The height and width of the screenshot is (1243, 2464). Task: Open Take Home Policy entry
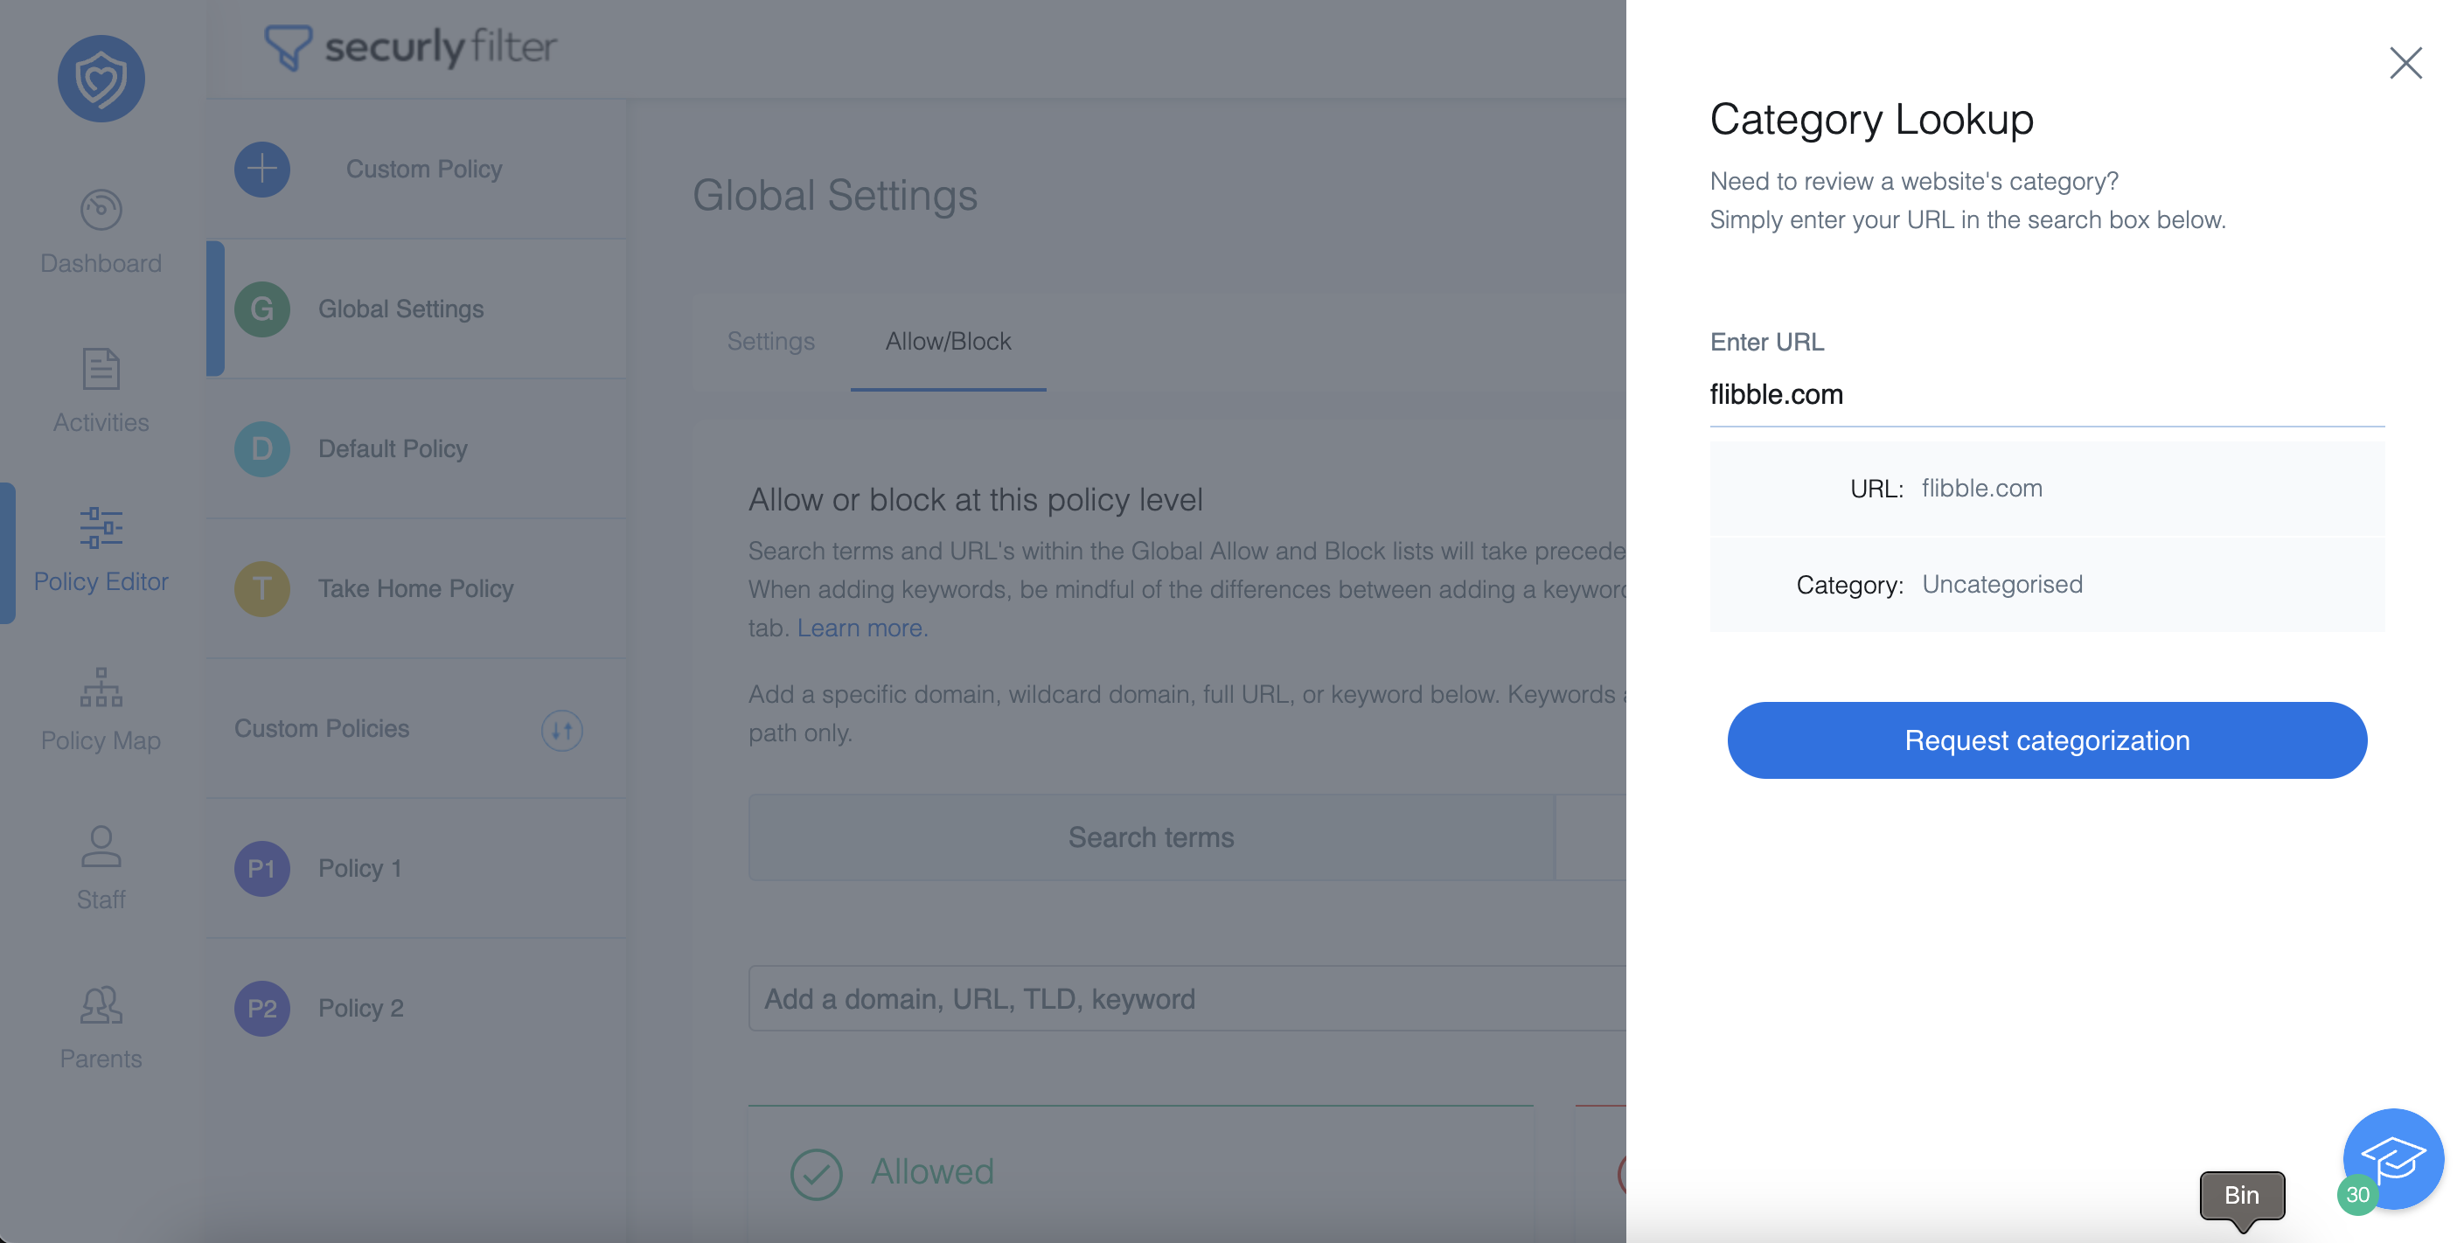(x=416, y=588)
